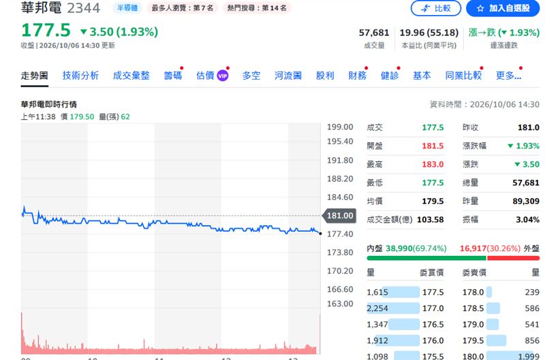Screen dimensions: 545x360
Task: Click the 177.5 bid price row
Action: 405,293
